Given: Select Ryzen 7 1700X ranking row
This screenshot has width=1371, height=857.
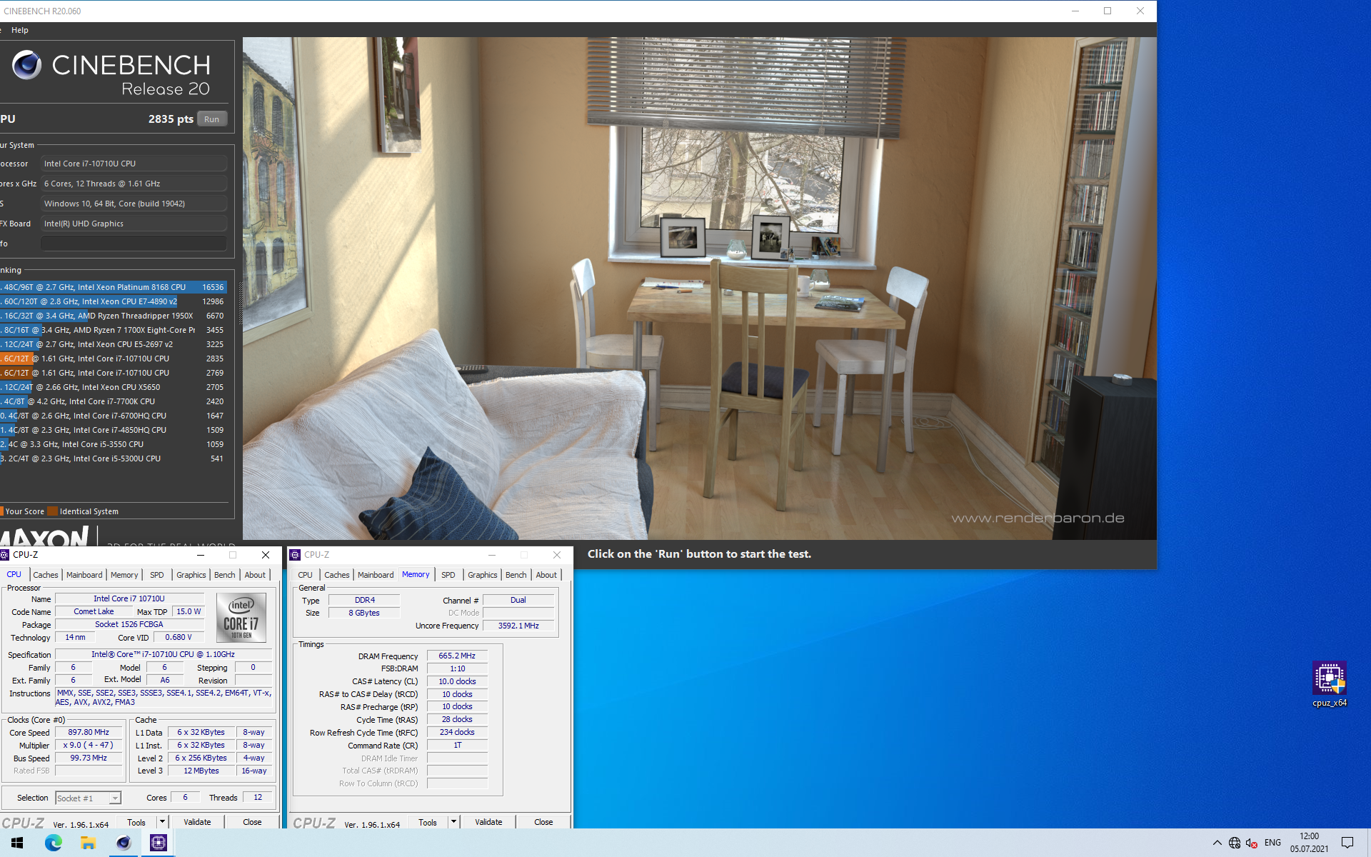Looking at the screenshot, I should tap(114, 330).
